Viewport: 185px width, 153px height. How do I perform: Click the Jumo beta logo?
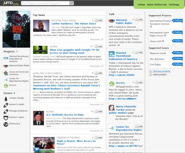11,3
